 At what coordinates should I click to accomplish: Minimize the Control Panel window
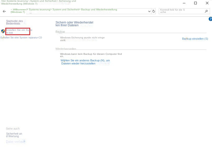tap(184, 3)
